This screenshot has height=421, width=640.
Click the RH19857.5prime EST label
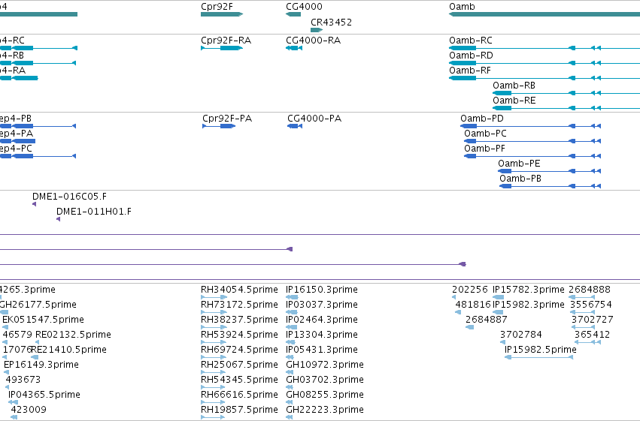tap(239, 410)
